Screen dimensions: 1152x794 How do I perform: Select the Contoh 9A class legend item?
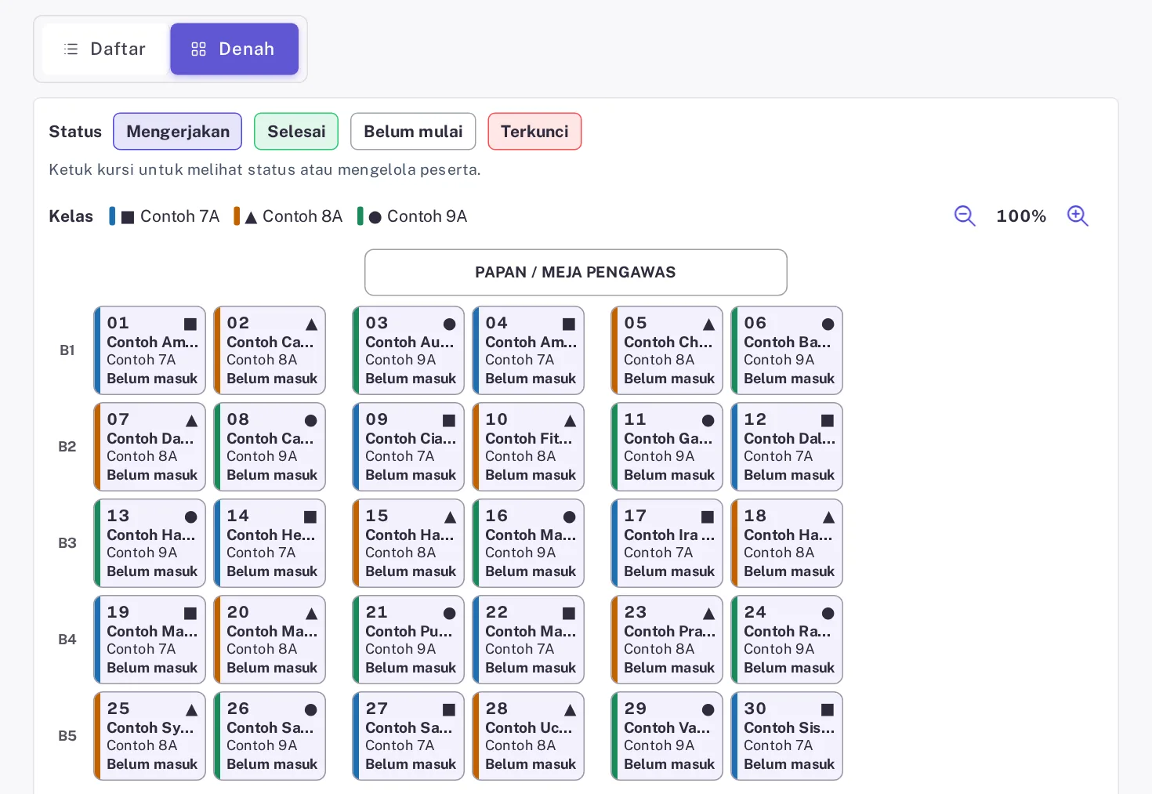(x=412, y=216)
